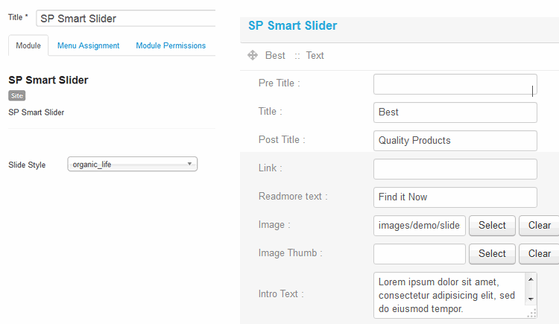Screen dimensions: 559x324
Task: Open the Slide Style dropdown
Action: (132, 165)
